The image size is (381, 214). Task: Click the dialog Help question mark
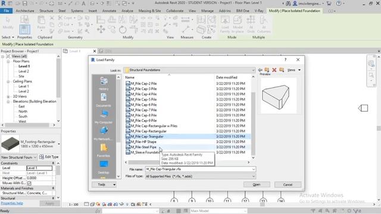286,59
